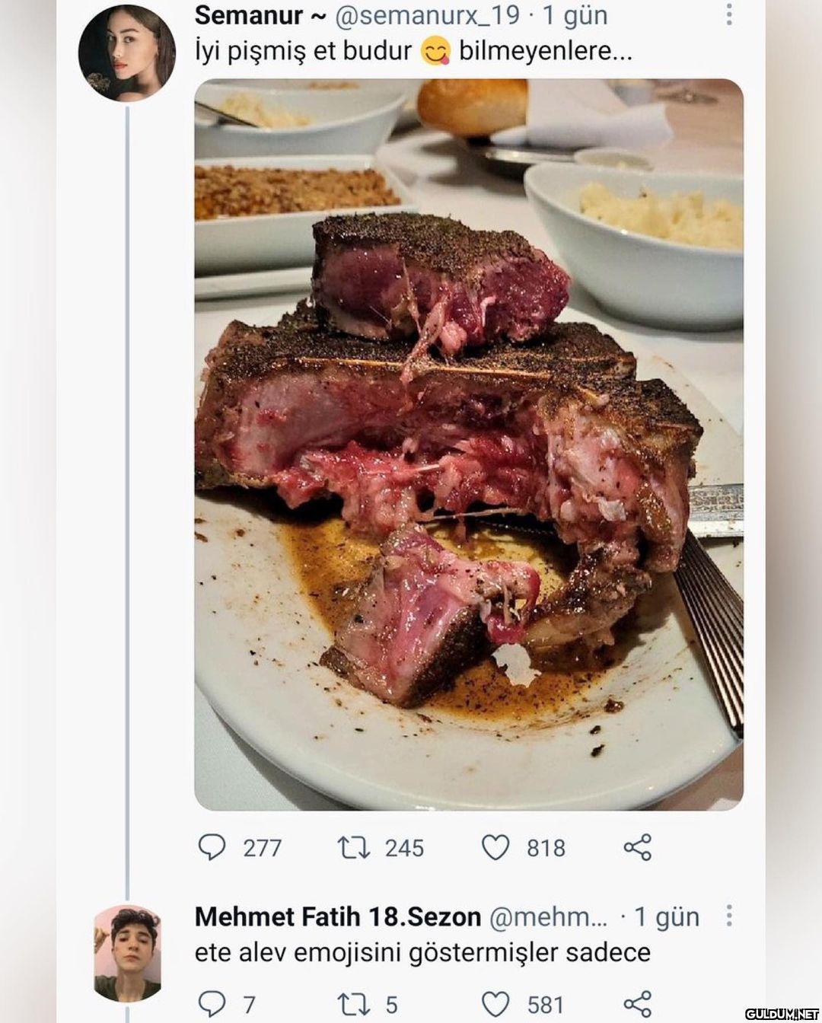Image resolution: width=822 pixels, height=1023 pixels.
Task: Open Semanur's profile picture
Action: (x=127, y=53)
